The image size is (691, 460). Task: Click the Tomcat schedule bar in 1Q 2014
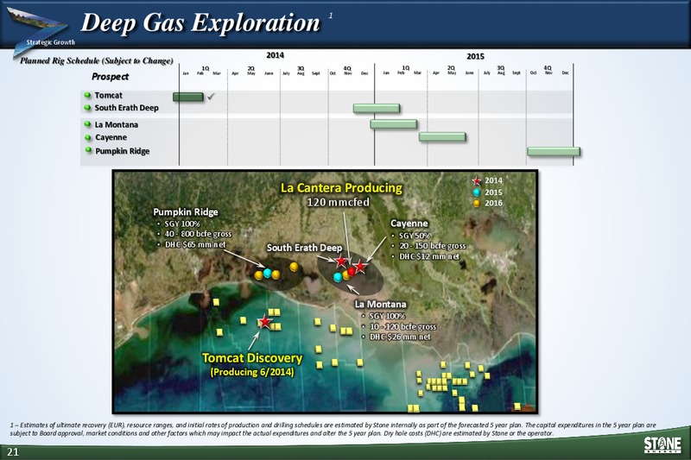[188, 97]
